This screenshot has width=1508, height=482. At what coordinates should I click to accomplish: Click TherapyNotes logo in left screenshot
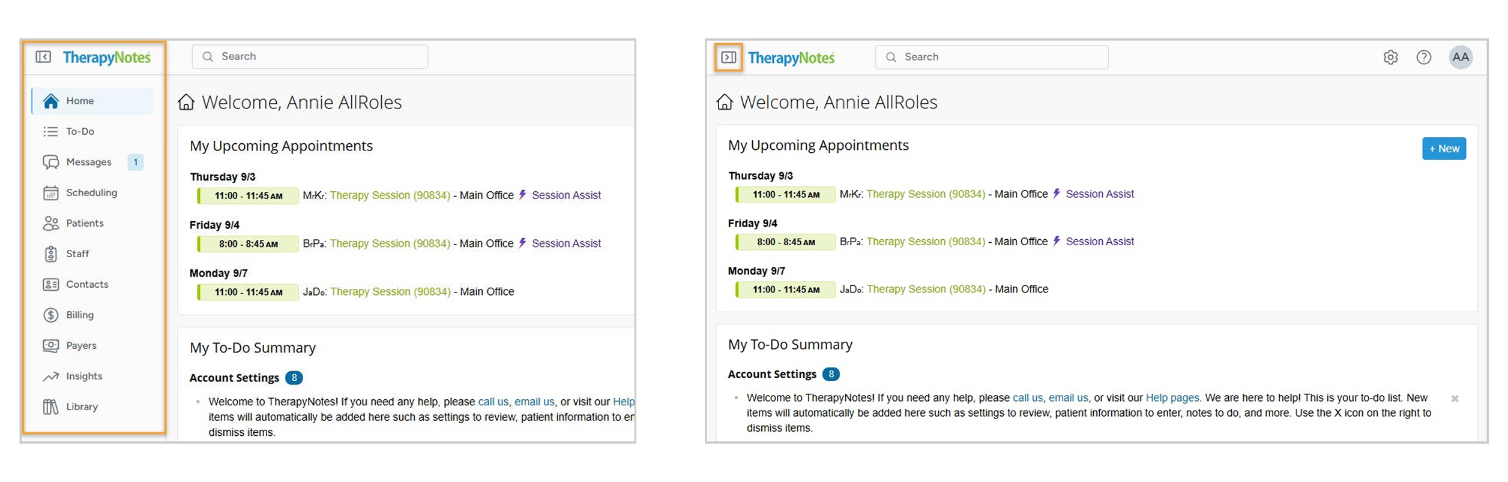coord(107,58)
